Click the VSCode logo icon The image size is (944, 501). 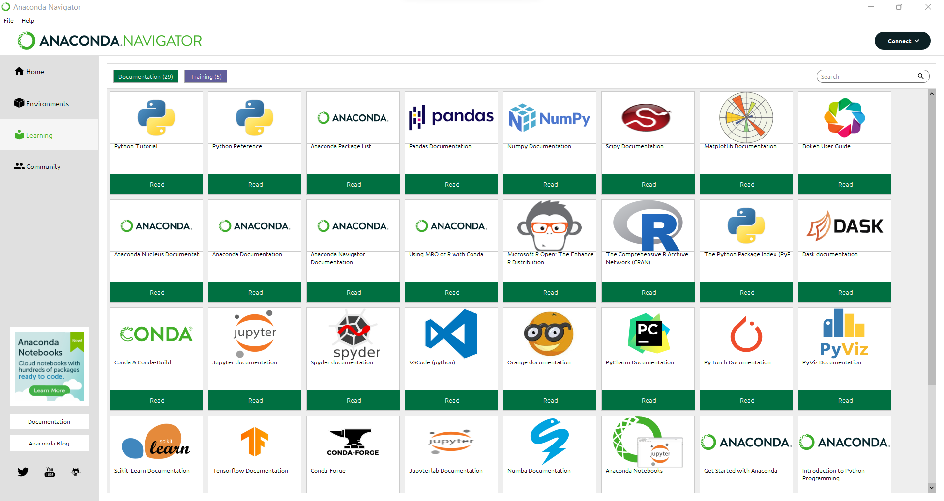point(451,334)
